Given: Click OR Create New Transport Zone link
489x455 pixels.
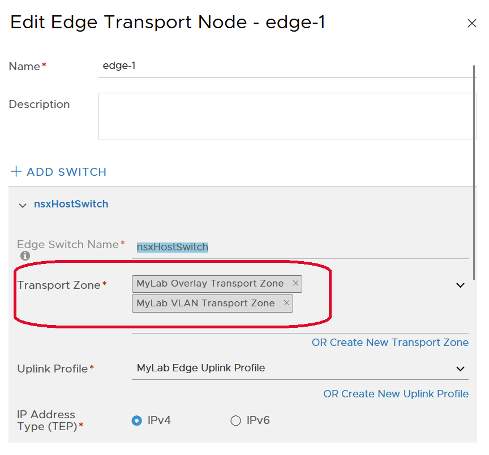Looking at the screenshot, I should (390, 343).
